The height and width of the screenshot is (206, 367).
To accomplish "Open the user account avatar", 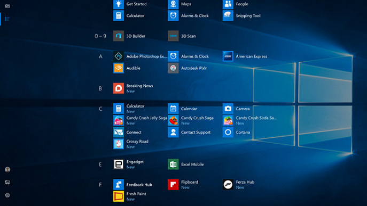I will pyautogui.click(x=7, y=170).
